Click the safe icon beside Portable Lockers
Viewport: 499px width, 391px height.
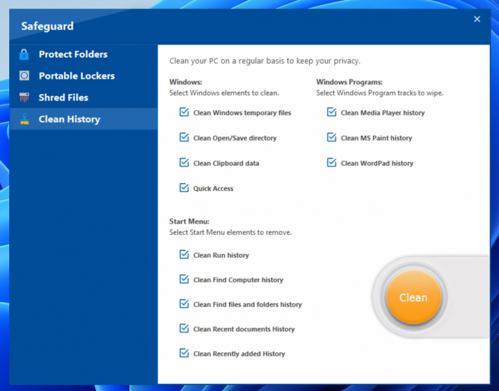pyautogui.click(x=24, y=75)
